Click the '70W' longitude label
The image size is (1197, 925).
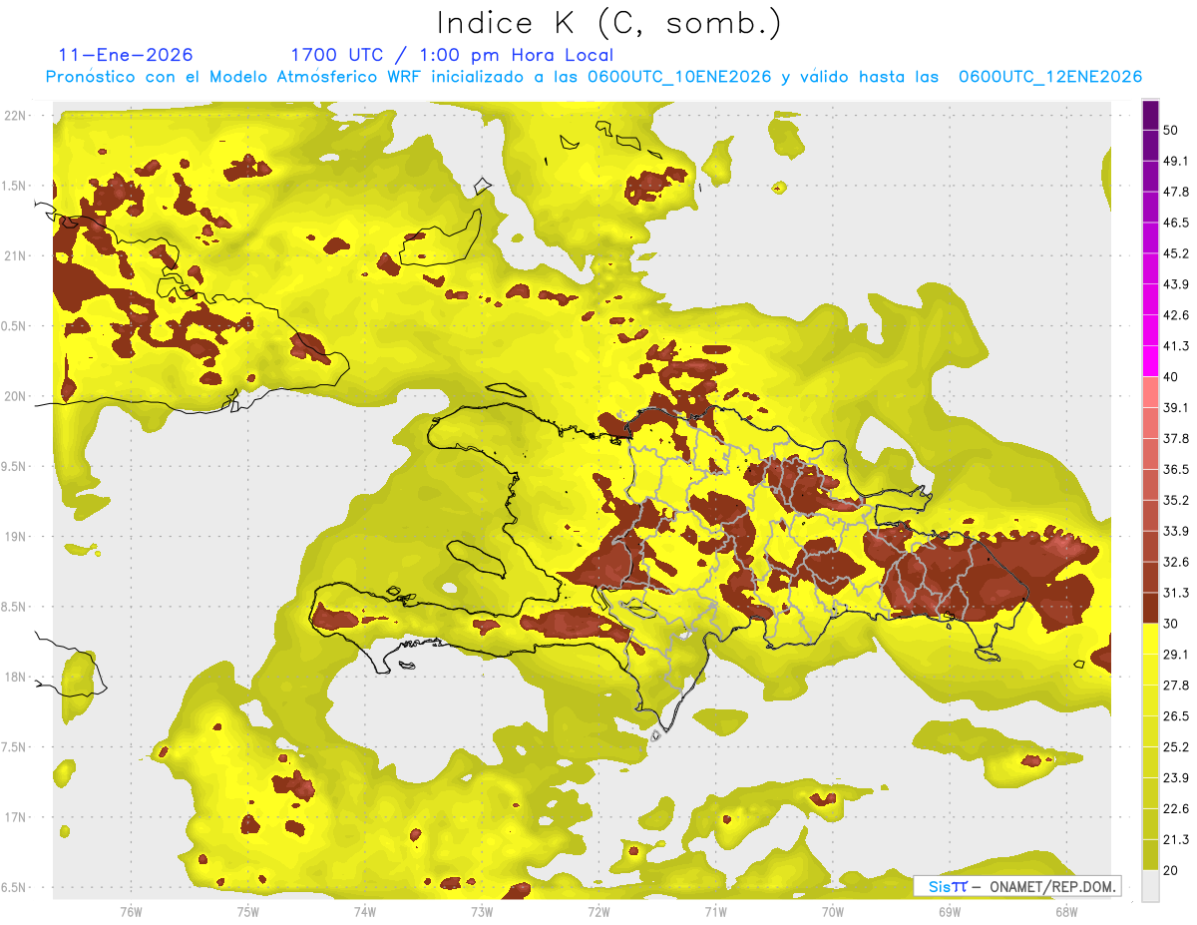pos(832,912)
